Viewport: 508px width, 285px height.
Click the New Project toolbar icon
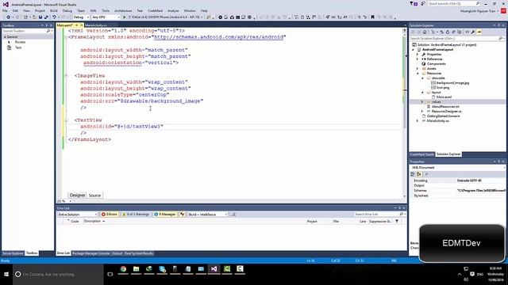pyautogui.click(x=26, y=17)
